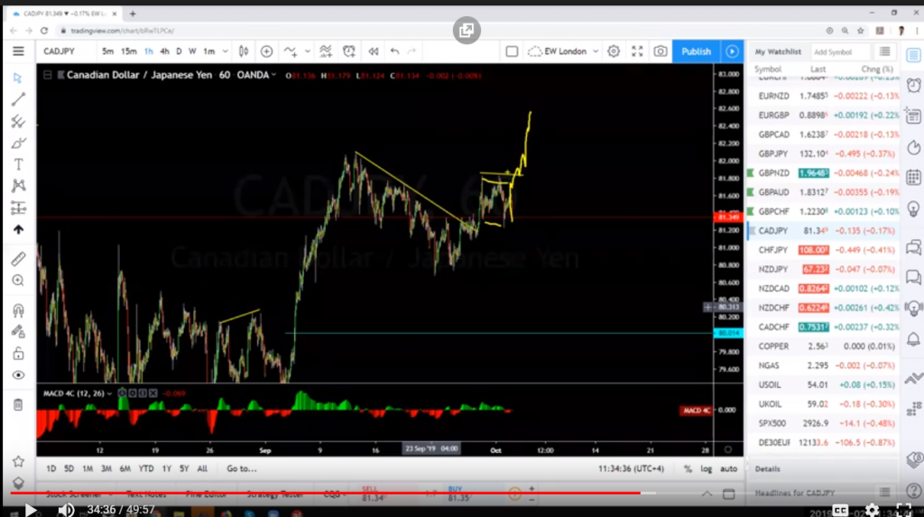Expand the indicators dropdown arrow

coord(307,51)
